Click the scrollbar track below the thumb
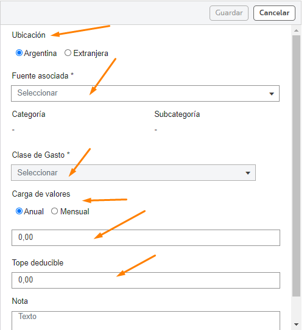The image size is (307, 330). click(296, 309)
